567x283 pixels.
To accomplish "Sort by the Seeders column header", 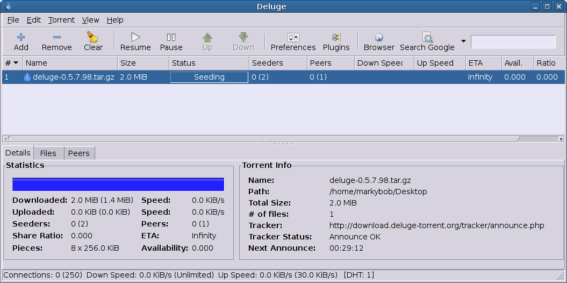I will (x=278, y=63).
